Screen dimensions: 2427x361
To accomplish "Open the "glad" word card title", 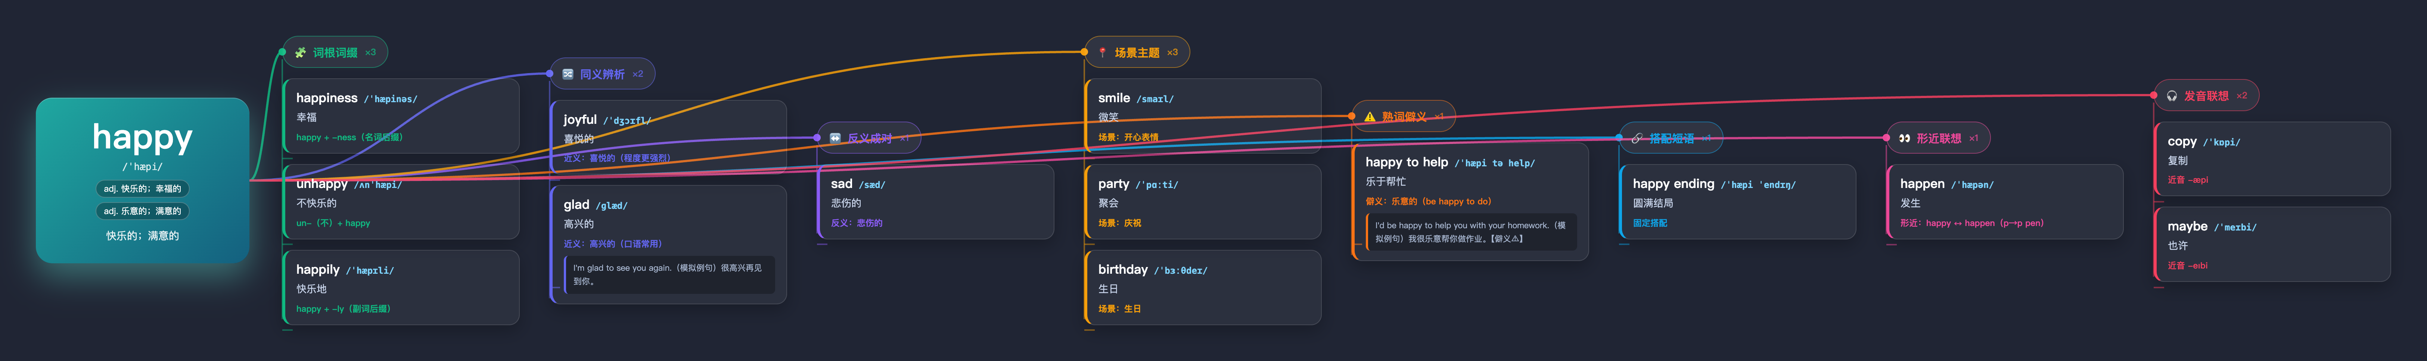I will (x=577, y=205).
